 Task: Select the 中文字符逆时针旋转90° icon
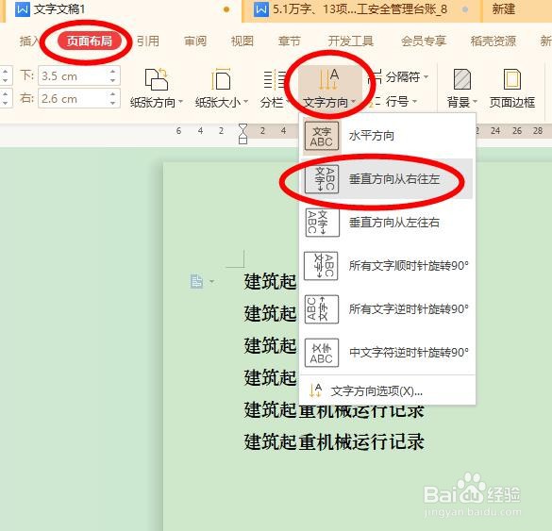point(322,353)
